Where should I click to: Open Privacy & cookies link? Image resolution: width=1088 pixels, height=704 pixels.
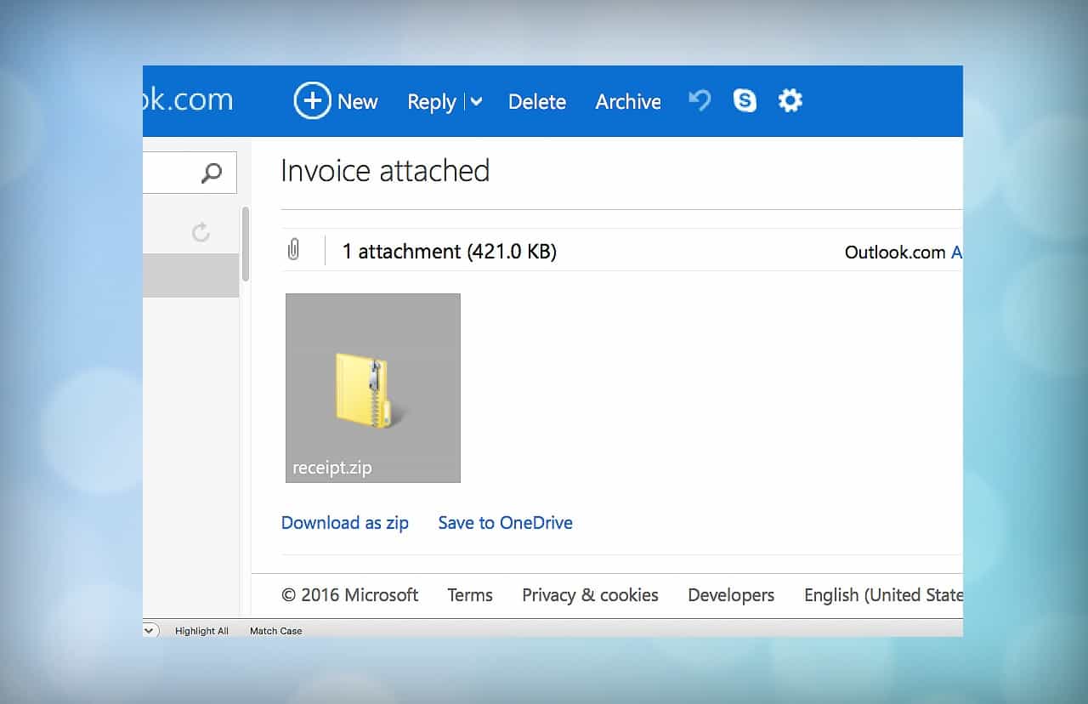[590, 595]
